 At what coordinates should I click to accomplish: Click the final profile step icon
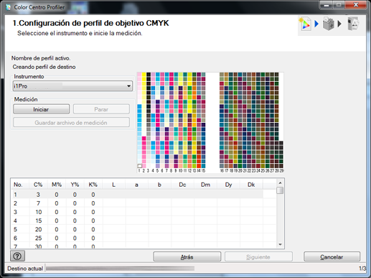tap(353, 24)
